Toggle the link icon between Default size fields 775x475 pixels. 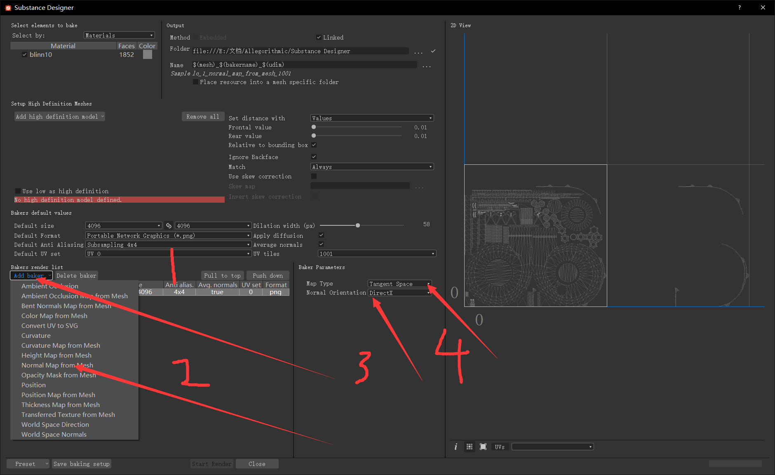click(x=168, y=225)
